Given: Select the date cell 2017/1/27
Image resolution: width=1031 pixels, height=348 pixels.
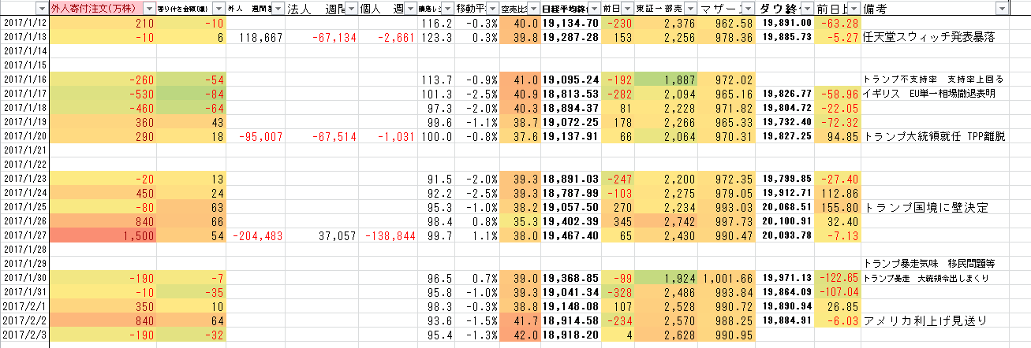Looking at the screenshot, I should pos(24,236).
